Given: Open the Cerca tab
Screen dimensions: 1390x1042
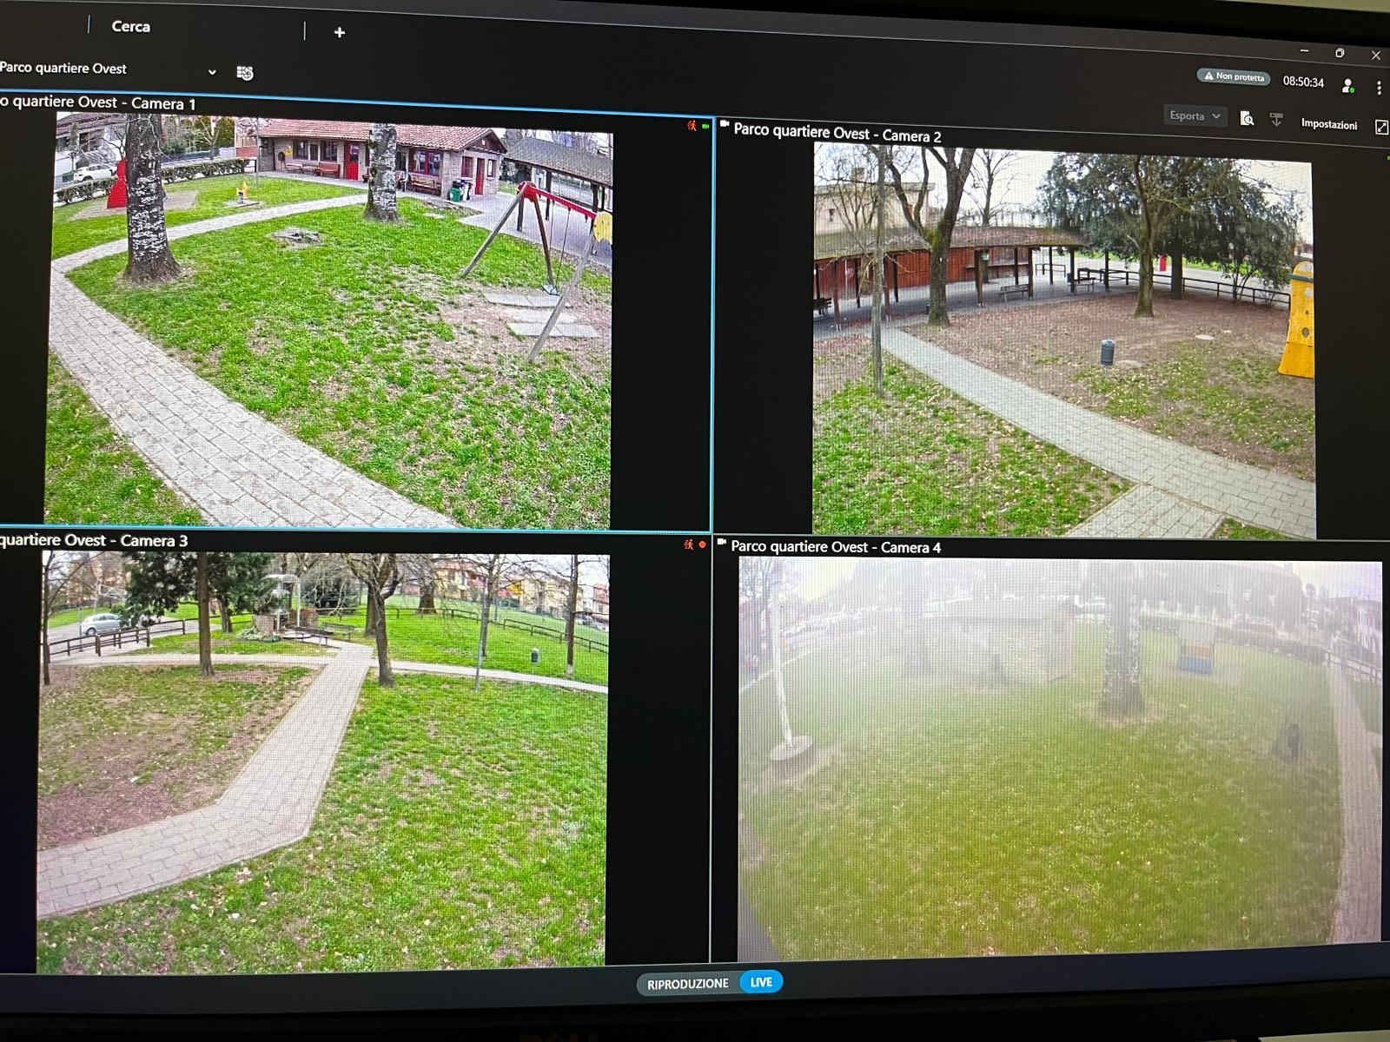Looking at the screenshot, I should (x=130, y=27).
